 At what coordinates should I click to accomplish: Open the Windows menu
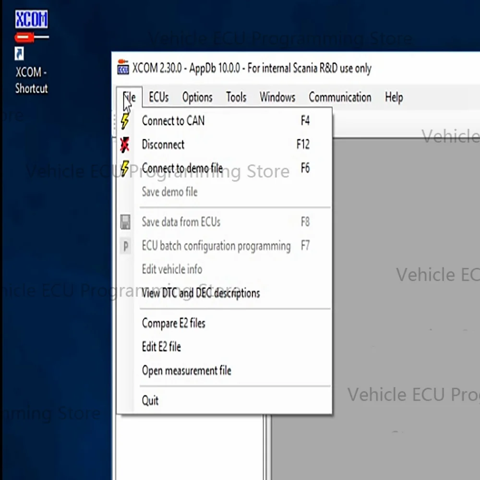point(277,97)
